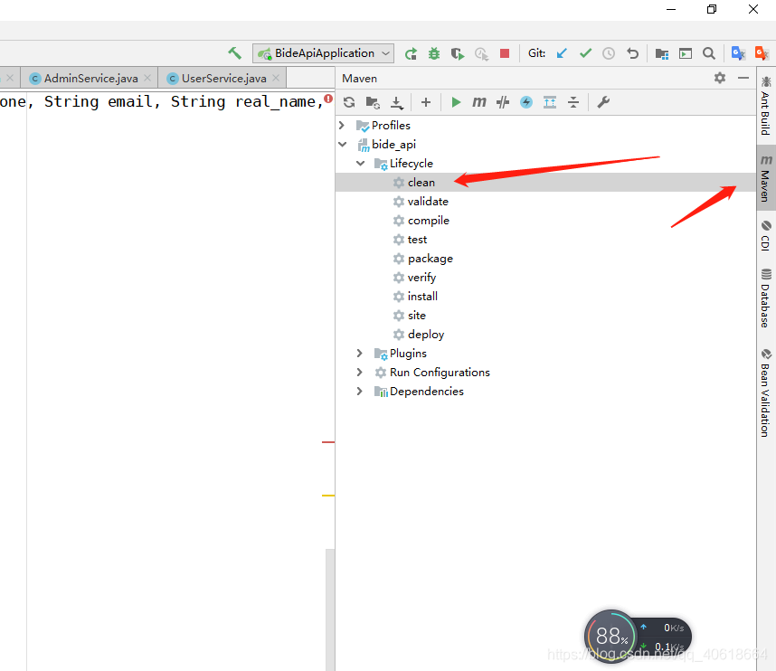This screenshot has height=671, width=776.
Task: Commit changes with the green Git checkmark
Action: (585, 53)
